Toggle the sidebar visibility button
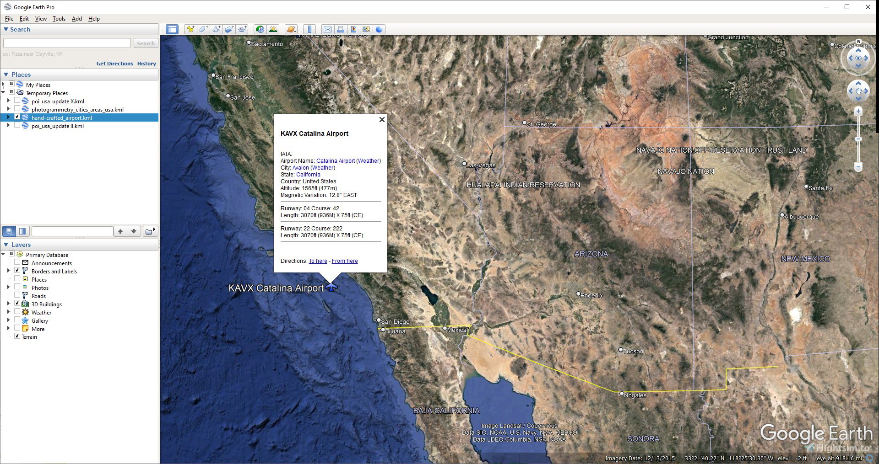The width and height of the screenshot is (879, 464). pos(172,29)
